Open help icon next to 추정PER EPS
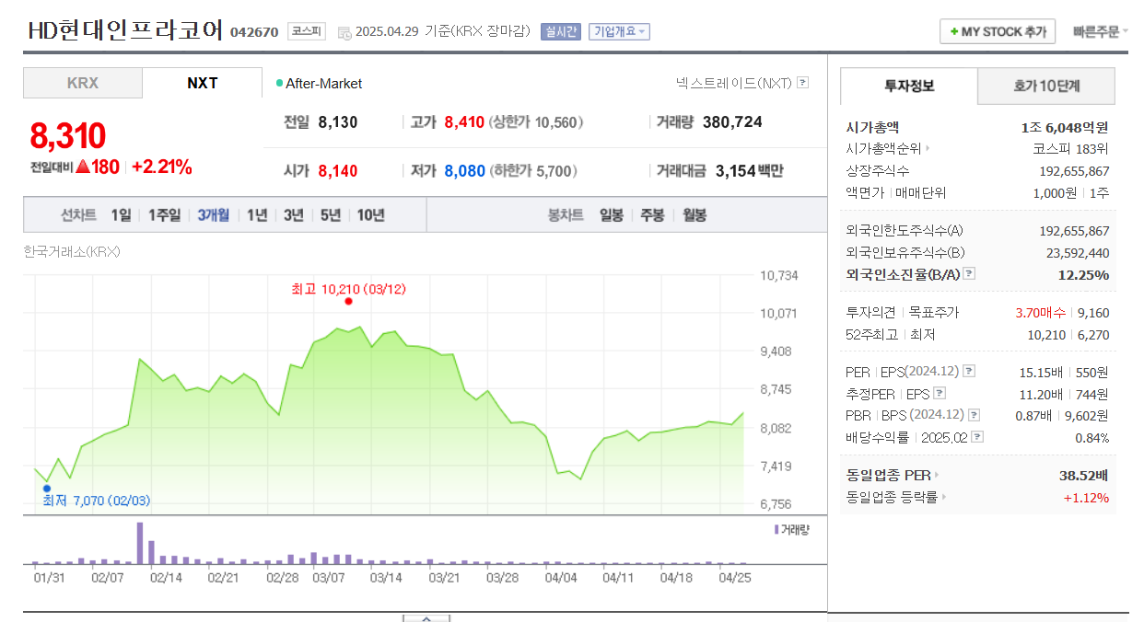The width and height of the screenshot is (1144, 622). [x=940, y=394]
